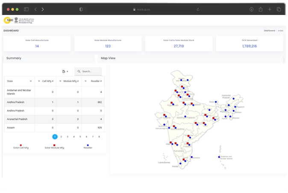
Task: Click the Karnataka label on the map
Action: tap(179, 151)
